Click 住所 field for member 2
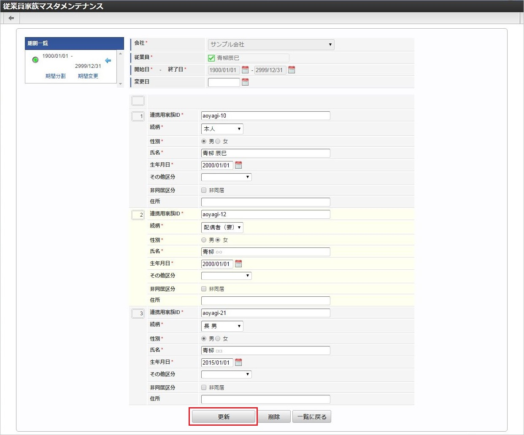The width and height of the screenshot is (524, 435). (266, 301)
